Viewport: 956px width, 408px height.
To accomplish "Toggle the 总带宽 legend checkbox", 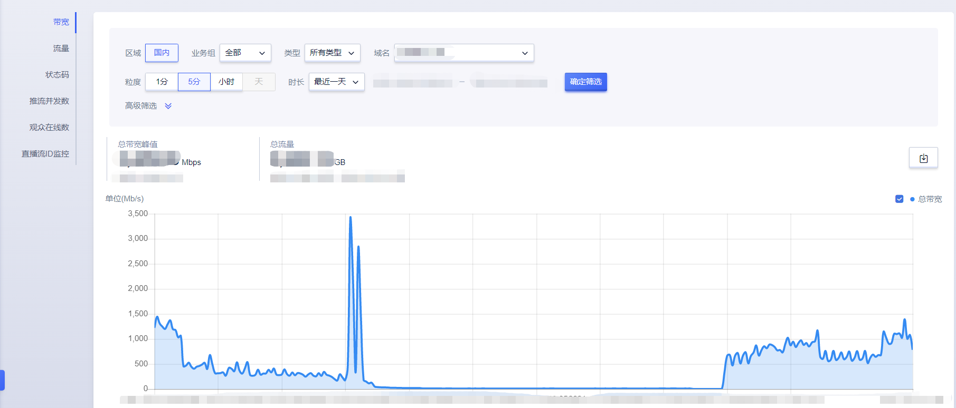I will click(x=900, y=199).
